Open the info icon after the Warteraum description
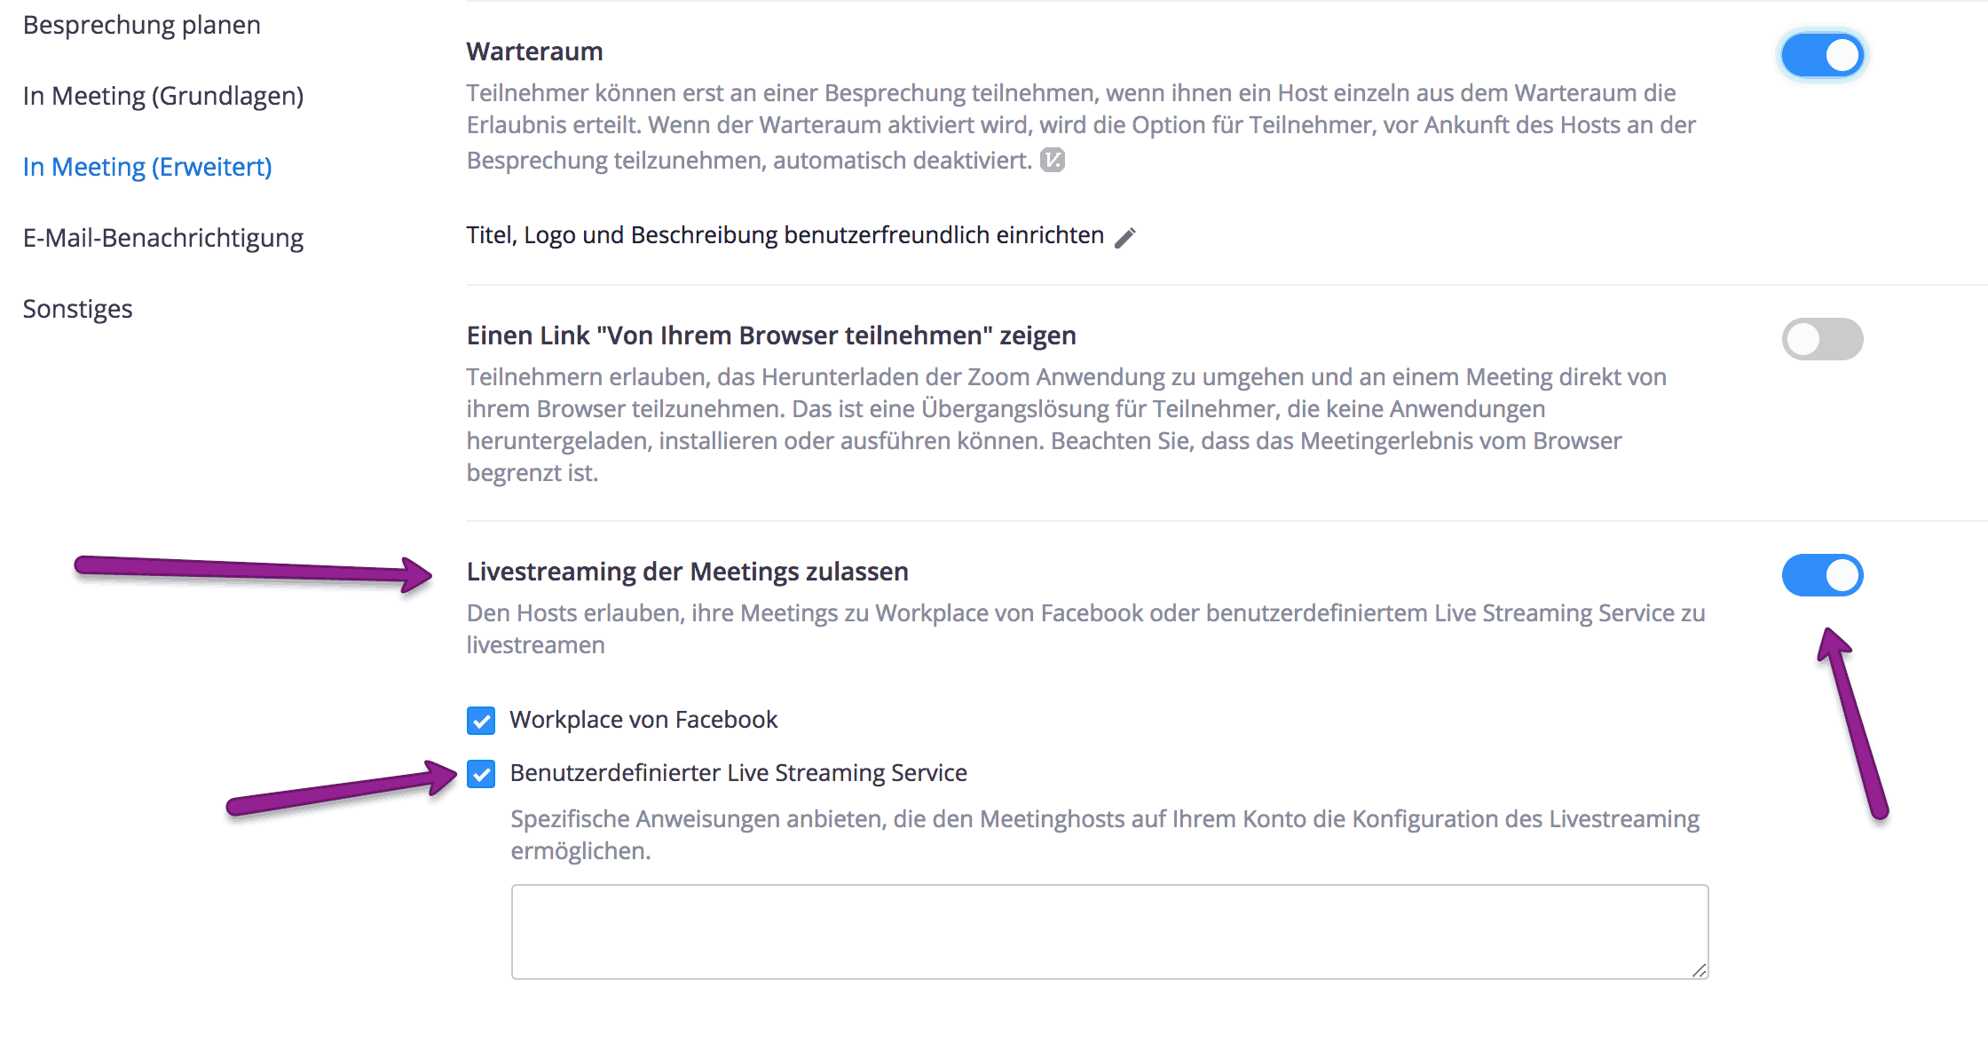Screen dimensions: 1988x1042 [x=1053, y=160]
